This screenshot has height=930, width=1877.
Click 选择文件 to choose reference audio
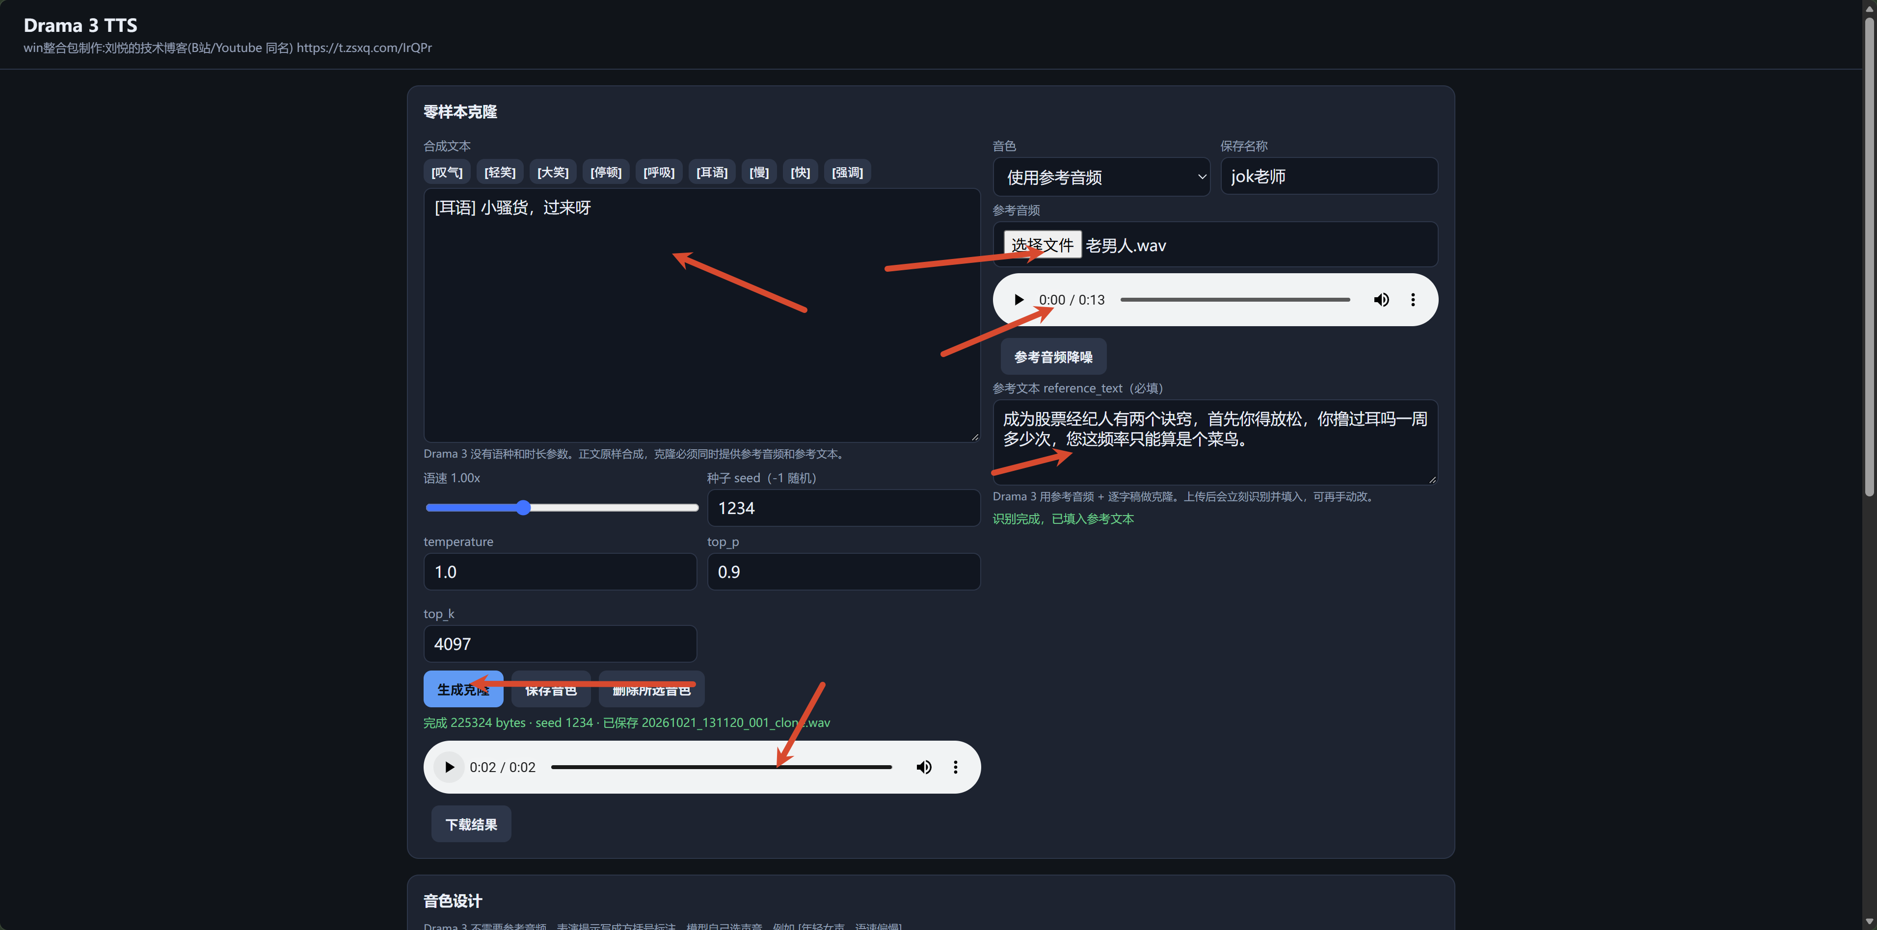tap(1043, 245)
